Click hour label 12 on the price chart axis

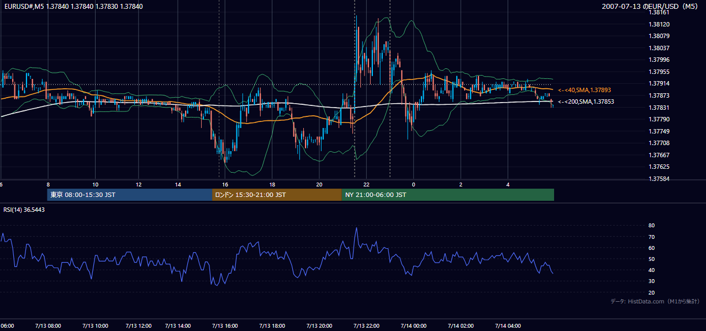(x=139, y=185)
